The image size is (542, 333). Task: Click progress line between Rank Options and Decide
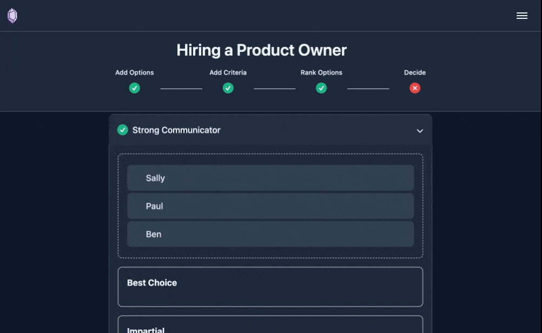pyautogui.click(x=368, y=89)
